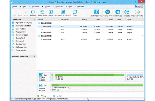This screenshot has height=101, width=155.
Task: Click the Upgrade icon
Action: coord(127,13)
